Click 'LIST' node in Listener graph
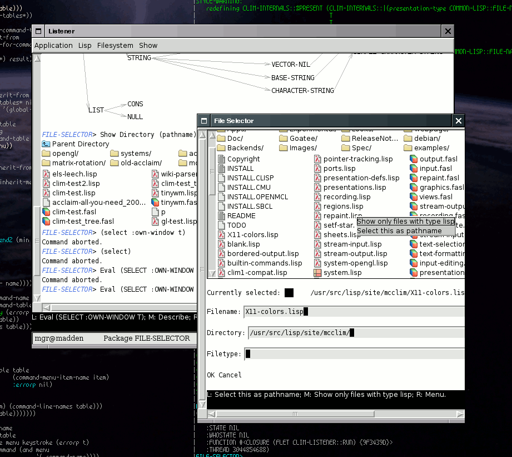The height and width of the screenshot is (457, 512). coord(96,110)
